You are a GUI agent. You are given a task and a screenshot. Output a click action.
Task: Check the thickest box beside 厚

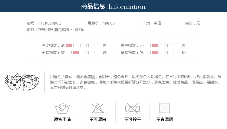(99, 45)
